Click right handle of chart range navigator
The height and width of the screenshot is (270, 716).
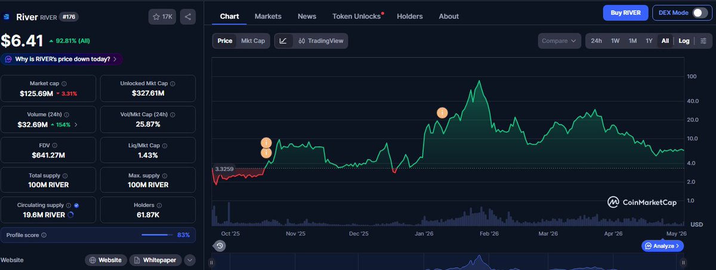[684, 262]
